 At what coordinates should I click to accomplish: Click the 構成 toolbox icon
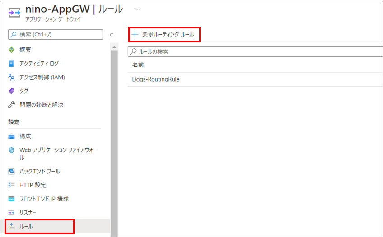coord(11,137)
